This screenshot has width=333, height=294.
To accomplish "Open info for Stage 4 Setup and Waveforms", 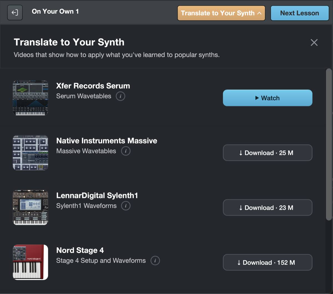I will [155, 261].
